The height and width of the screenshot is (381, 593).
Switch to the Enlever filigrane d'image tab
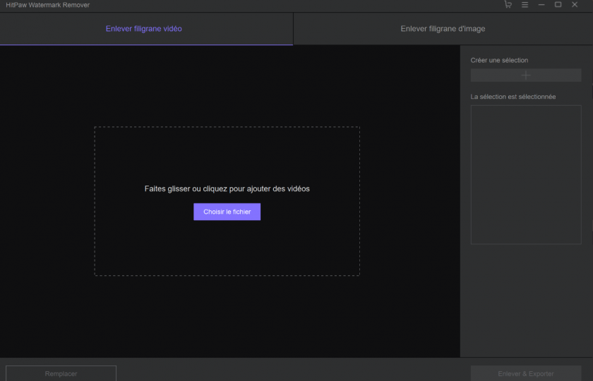pyautogui.click(x=443, y=29)
